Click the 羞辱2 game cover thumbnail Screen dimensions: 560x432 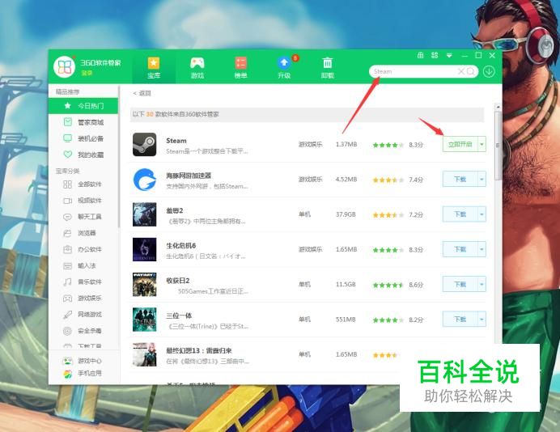(144, 214)
